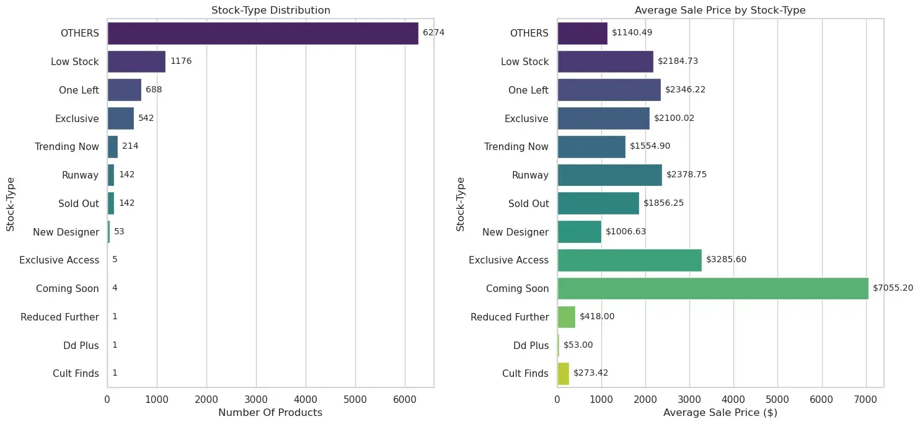Click the 542 value label

(146, 118)
